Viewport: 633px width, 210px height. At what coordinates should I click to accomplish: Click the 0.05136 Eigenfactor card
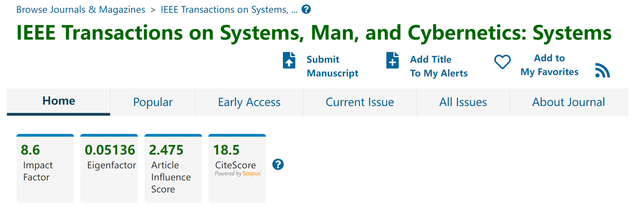coord(109,168)
